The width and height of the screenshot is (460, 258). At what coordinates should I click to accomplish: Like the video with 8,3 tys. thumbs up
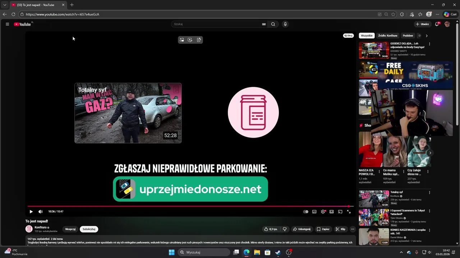tap(271, 229)
